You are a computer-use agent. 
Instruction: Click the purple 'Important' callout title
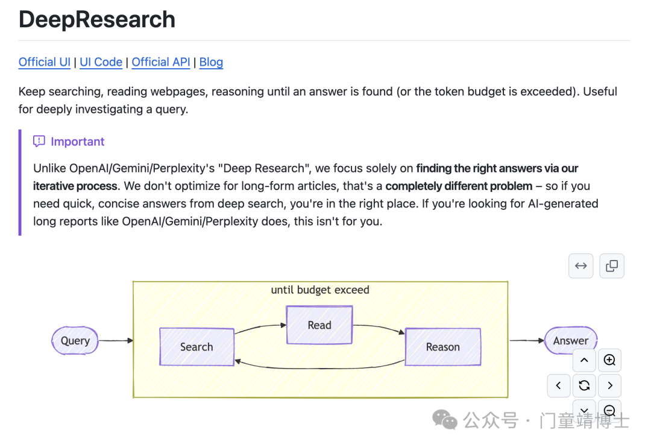coord(78,142)
